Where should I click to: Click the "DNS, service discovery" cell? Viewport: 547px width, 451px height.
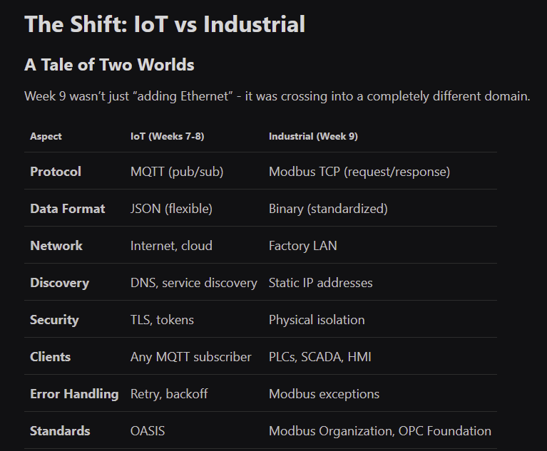click(193, 283)
